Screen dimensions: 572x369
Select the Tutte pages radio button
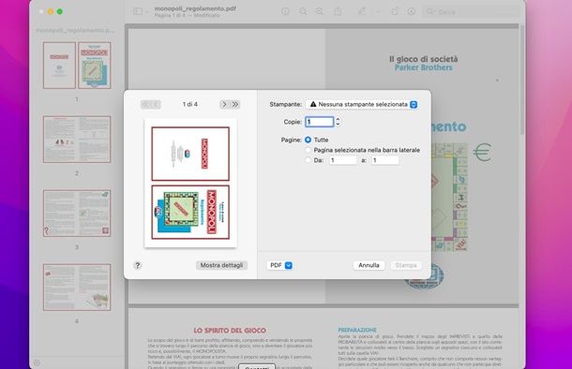(308, 140)
